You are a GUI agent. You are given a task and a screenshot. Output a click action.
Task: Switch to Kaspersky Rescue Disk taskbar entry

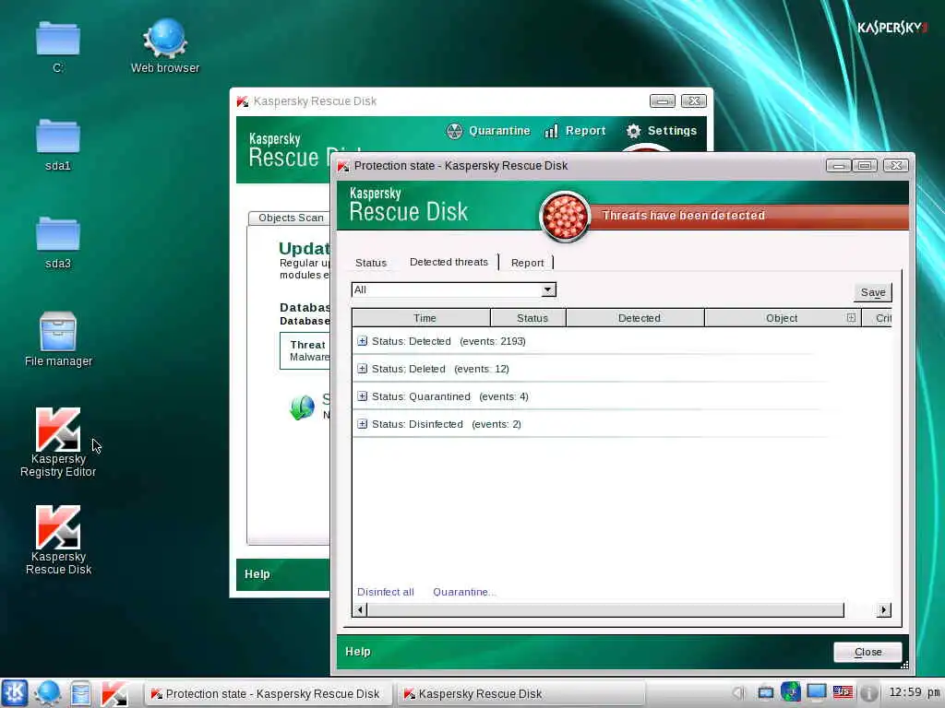tap(520, 693)
